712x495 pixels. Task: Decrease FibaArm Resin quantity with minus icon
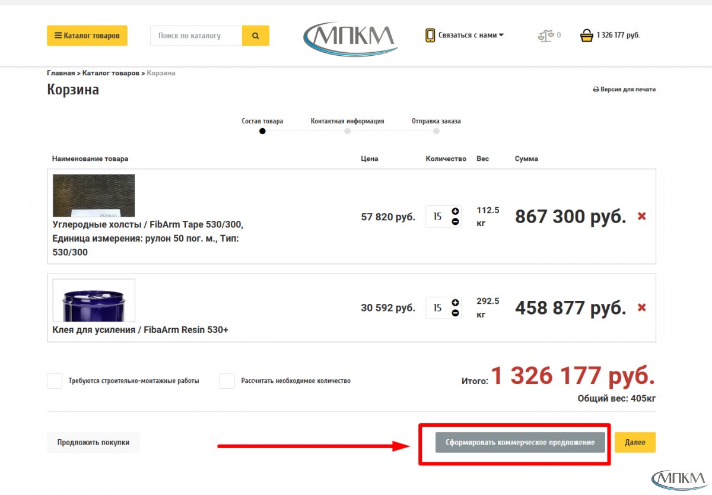pyautogui.click(x=455, y=313)
